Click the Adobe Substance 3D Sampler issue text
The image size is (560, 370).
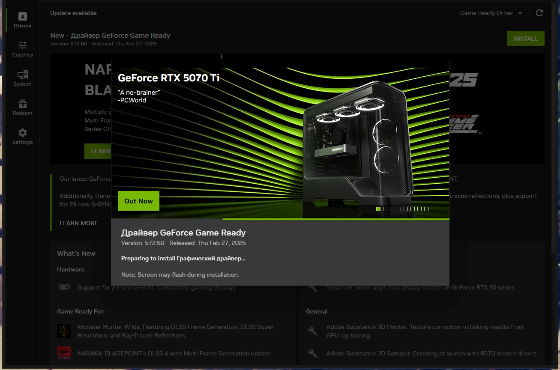tap(431, 353)
